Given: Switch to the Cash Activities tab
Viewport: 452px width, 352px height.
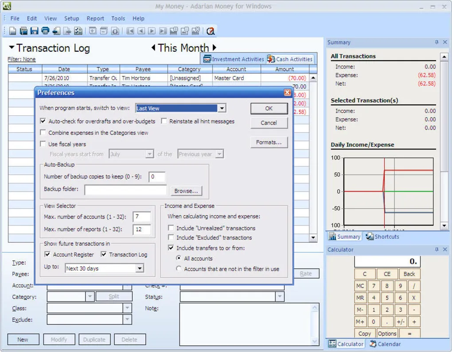Looking at the screenshot, I should coord(290,59).
